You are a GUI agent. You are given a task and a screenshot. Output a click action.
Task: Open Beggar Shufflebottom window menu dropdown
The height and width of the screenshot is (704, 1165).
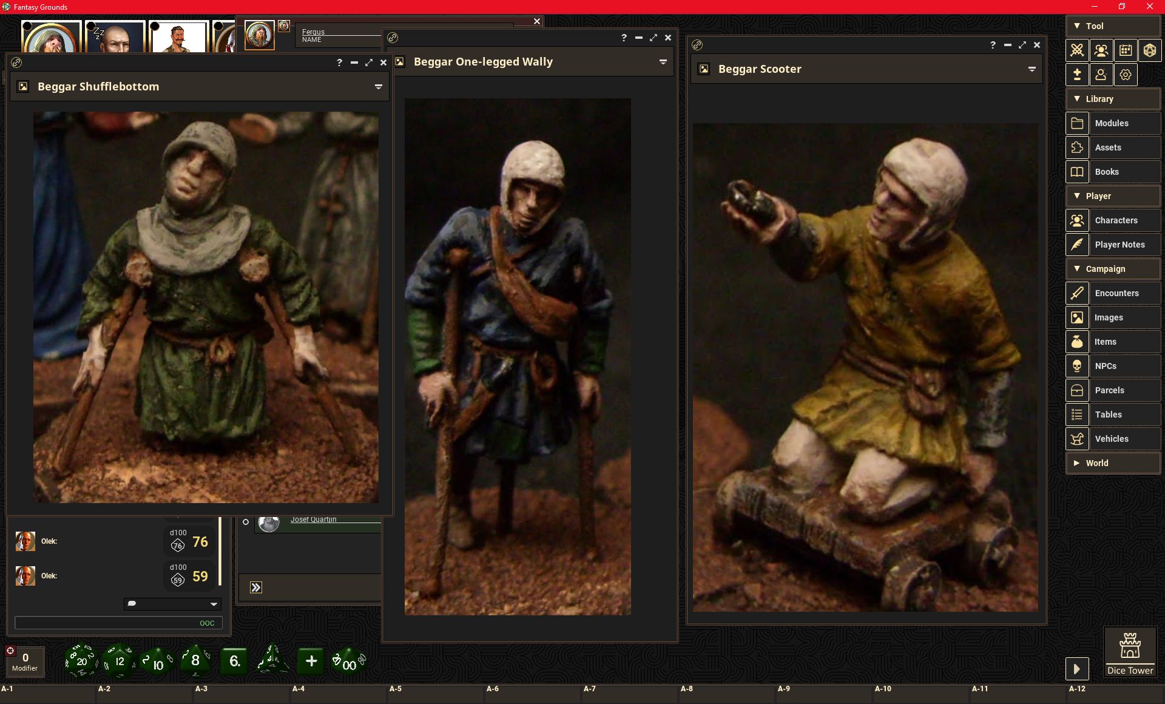pyautogui.click(x=378, y=87)
